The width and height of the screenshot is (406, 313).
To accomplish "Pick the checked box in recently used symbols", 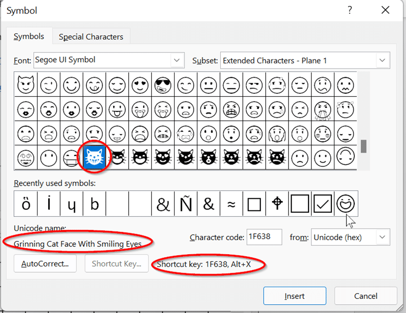I will pos(323,204).
